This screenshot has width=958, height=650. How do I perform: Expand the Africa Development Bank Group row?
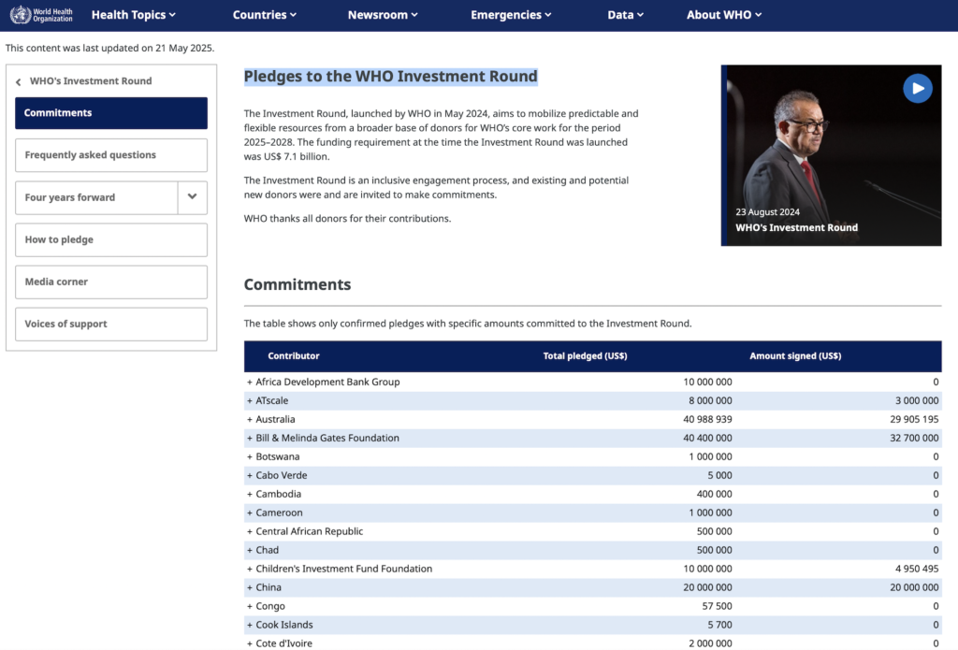pyautogui.click(x=249, y=382)
